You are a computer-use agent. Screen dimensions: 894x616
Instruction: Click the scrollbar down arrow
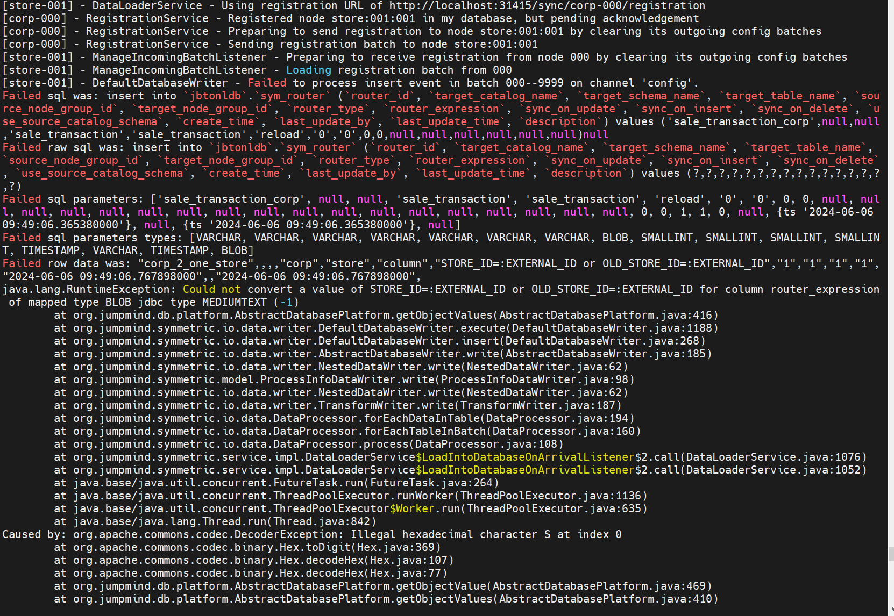(890, 612)
